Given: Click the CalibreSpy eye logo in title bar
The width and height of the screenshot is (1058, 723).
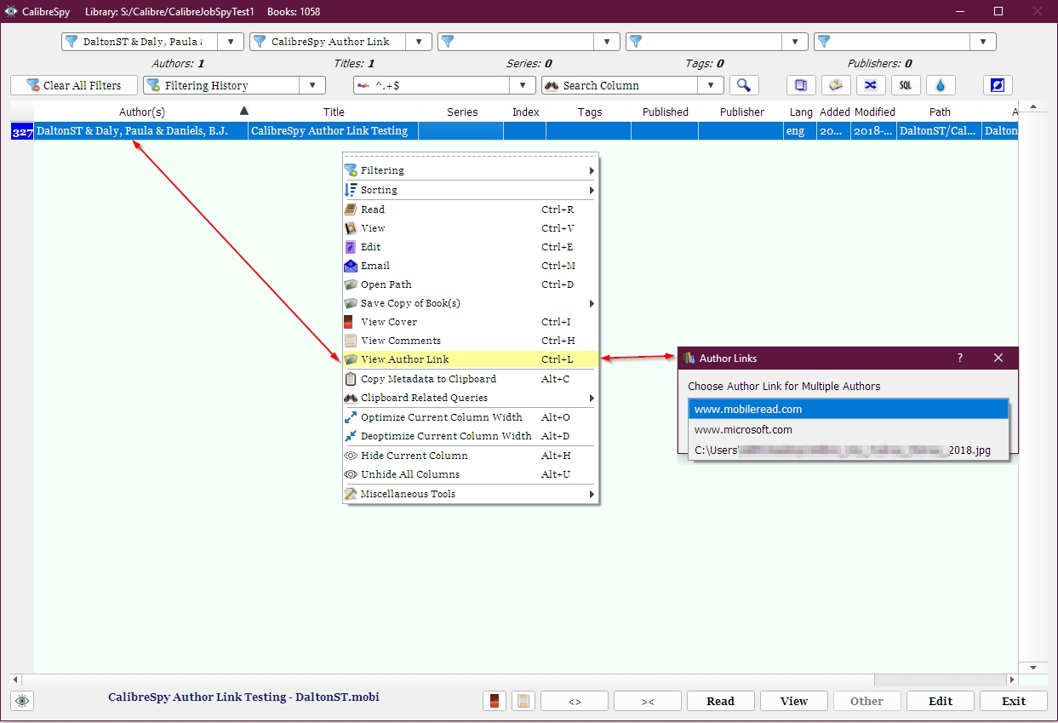Looking at the screenshot, I should tap(10, 12).
